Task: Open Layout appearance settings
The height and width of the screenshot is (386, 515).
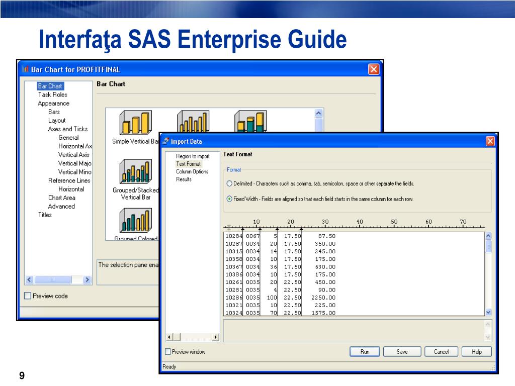Action: (x=57, y=121)
